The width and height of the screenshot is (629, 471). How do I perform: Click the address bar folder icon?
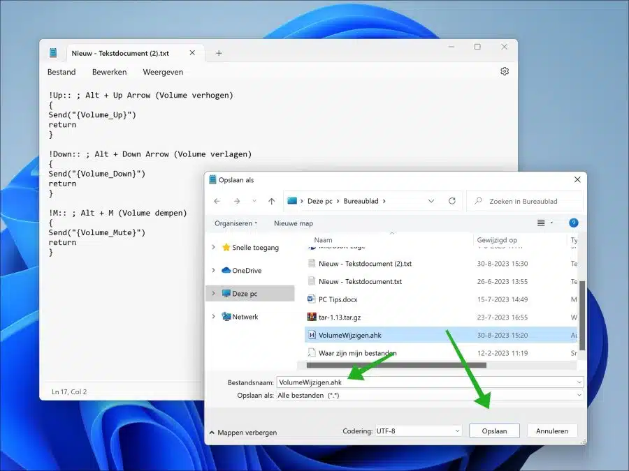pos(292,201)
